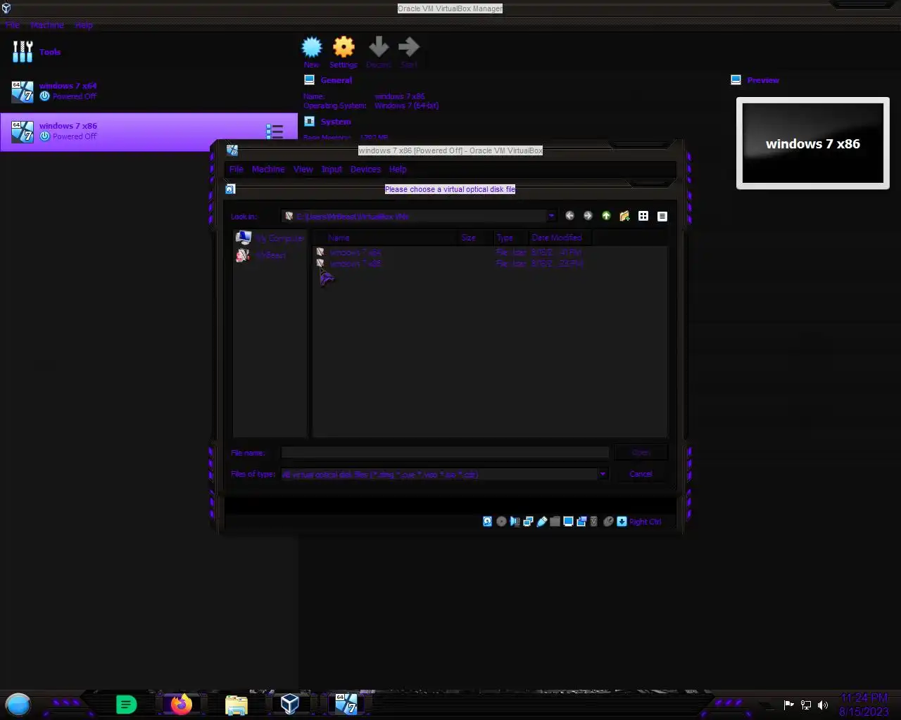Click the File name input field
This screenshot has height=720, width=901.
click(445, 453)
